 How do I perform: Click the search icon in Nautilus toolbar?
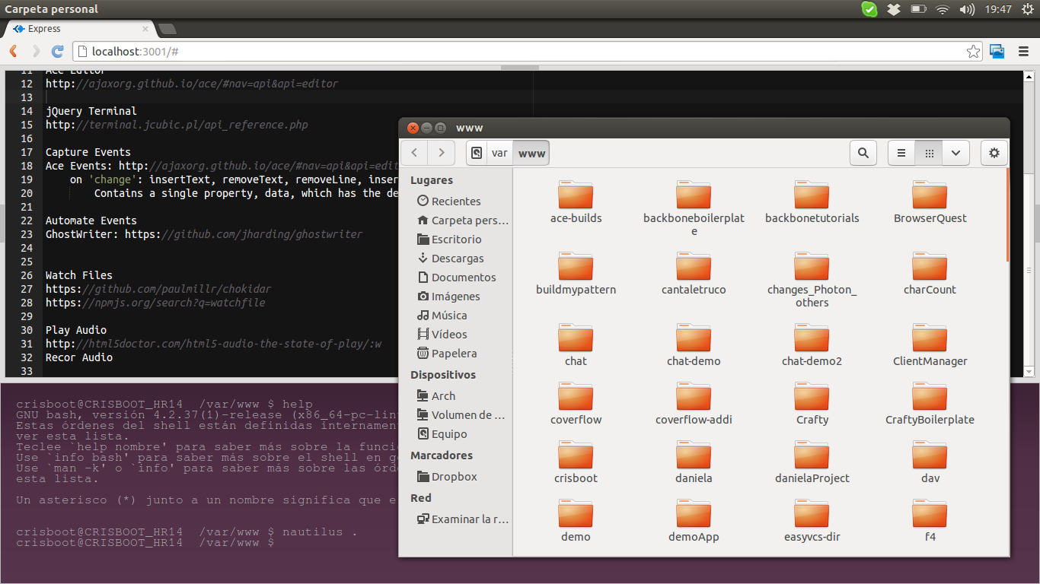pos(863,153)
